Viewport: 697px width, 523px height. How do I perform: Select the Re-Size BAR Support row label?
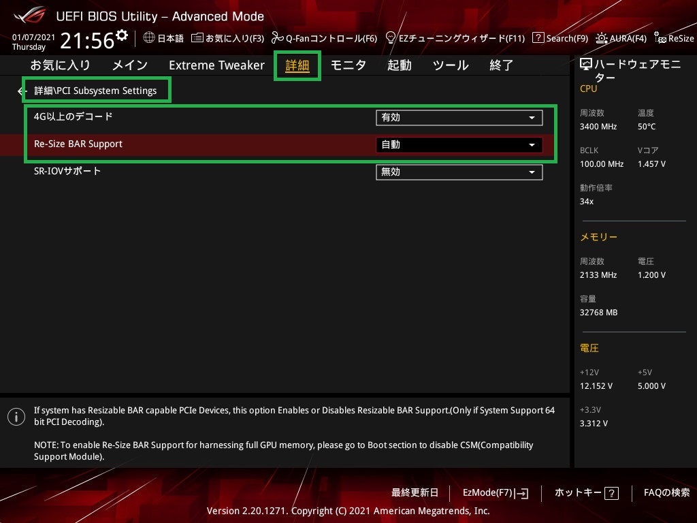pyautogui.click(x=78, y=144)
